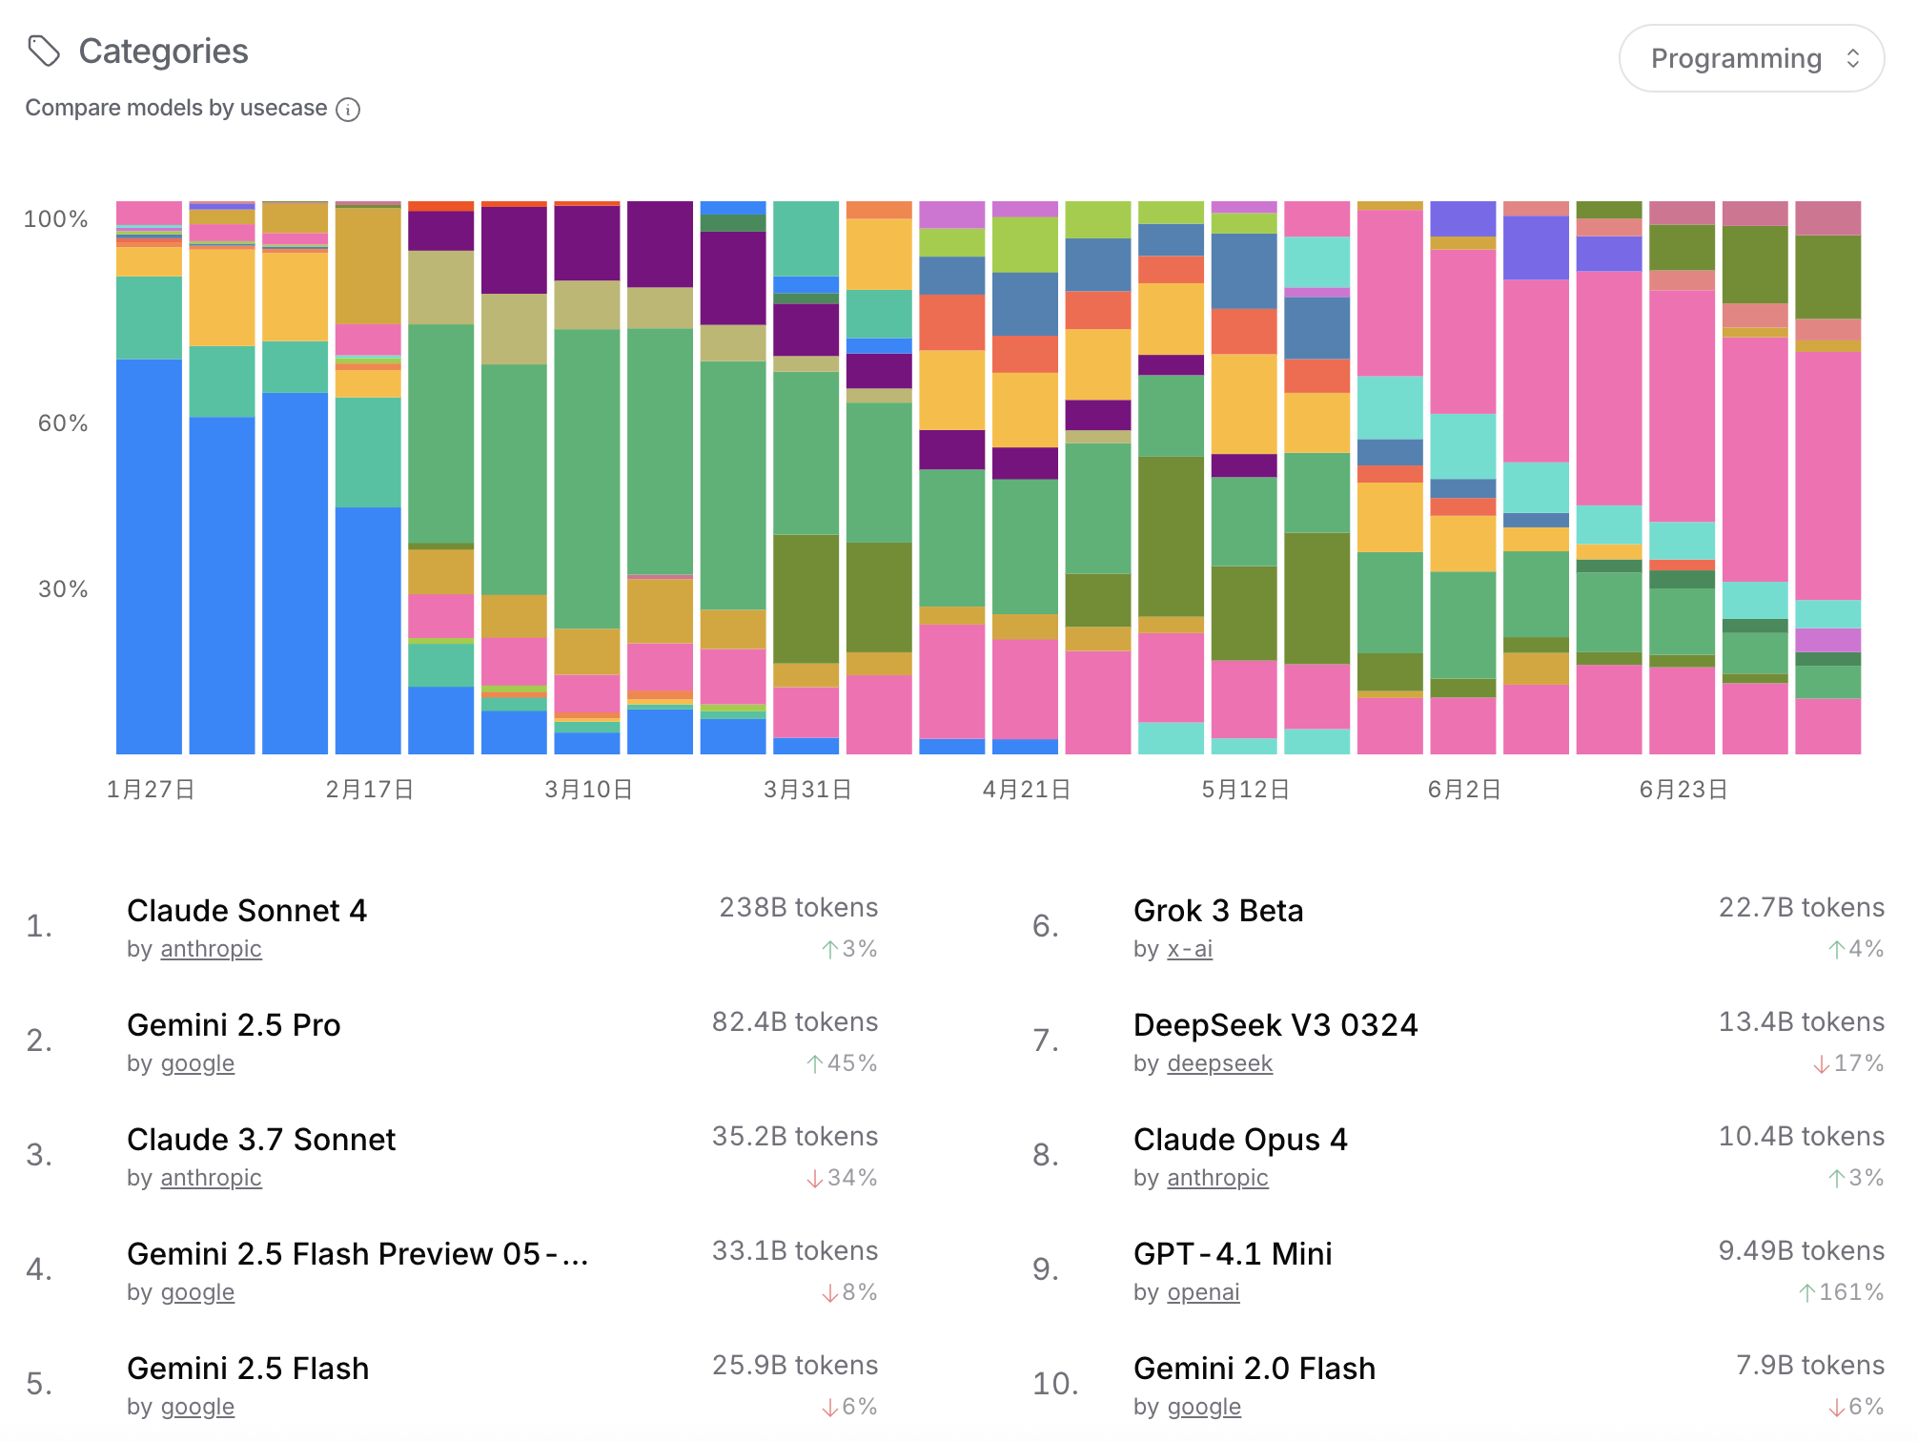Open the Claude 3.7 Sonnet model

click(261, 1140)
